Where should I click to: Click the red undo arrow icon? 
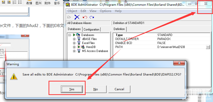coord(85,17)
